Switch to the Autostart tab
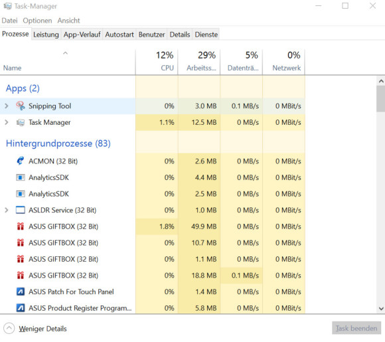Viewport: 385px width, 342px height. click(119, 35)
